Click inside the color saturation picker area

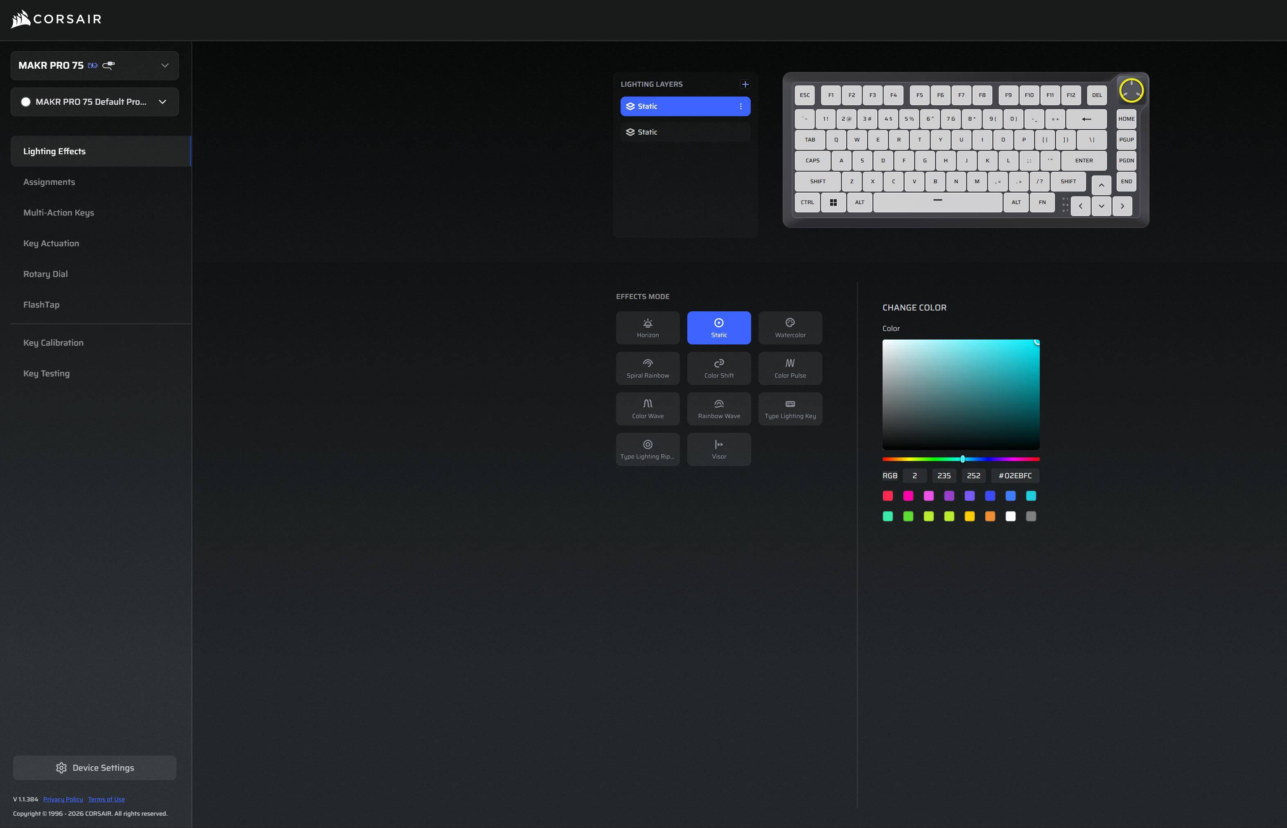(x=961, y=395)
